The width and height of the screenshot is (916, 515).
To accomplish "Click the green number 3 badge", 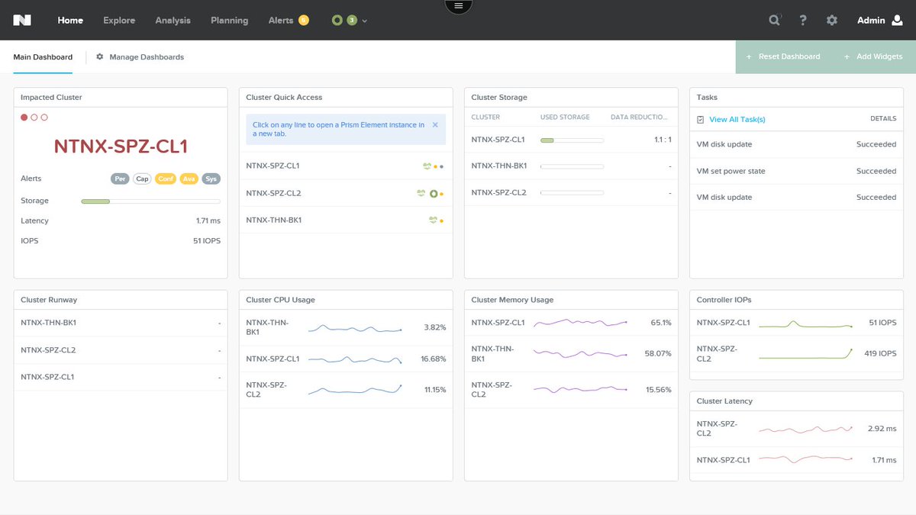I will tap(351, 21).
